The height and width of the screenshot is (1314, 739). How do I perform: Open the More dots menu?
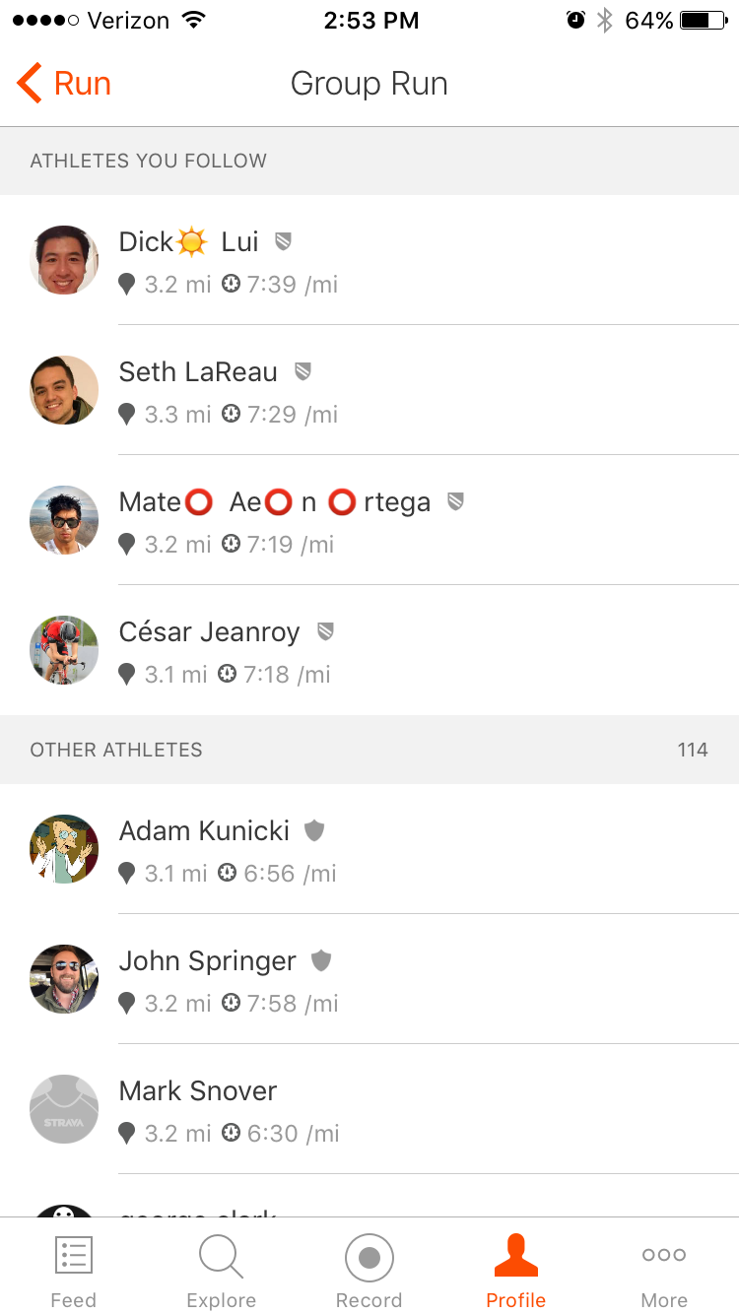pyautogui.click(x=664, y=1255)
